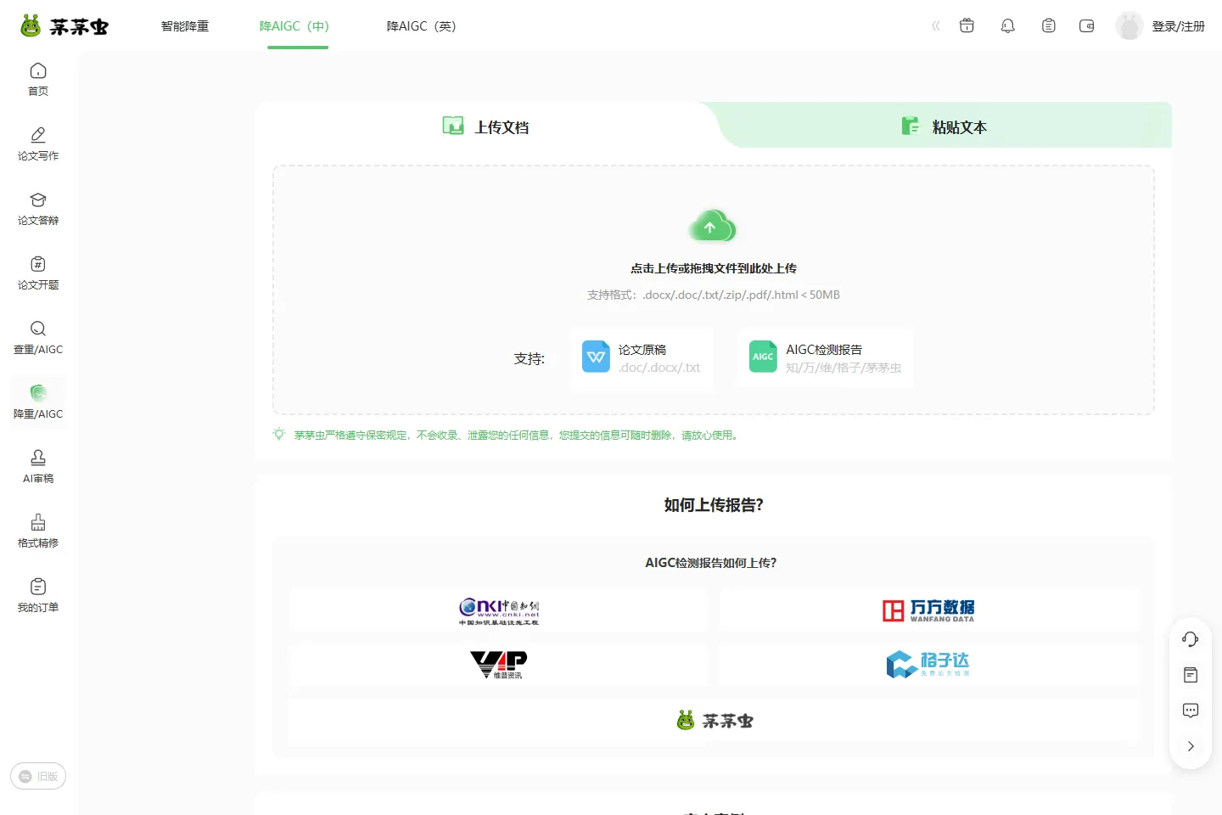Open the clipboard icon in header
Screen dimensions: 1222x815
[x=1049, y=26]
